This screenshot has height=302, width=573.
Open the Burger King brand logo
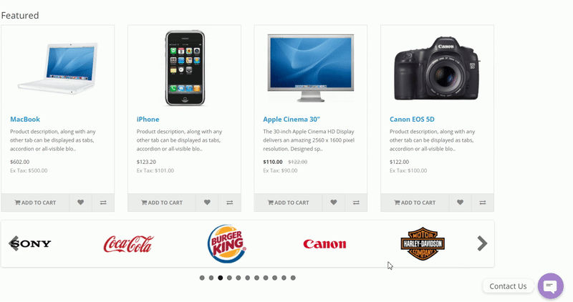pos(227,243)
